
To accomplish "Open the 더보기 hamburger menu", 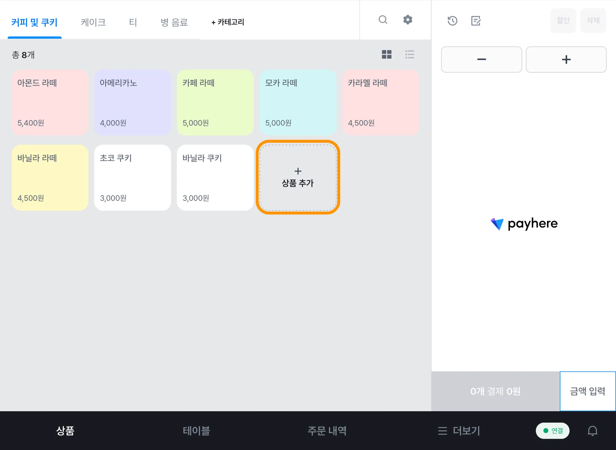I will (459, 431).
